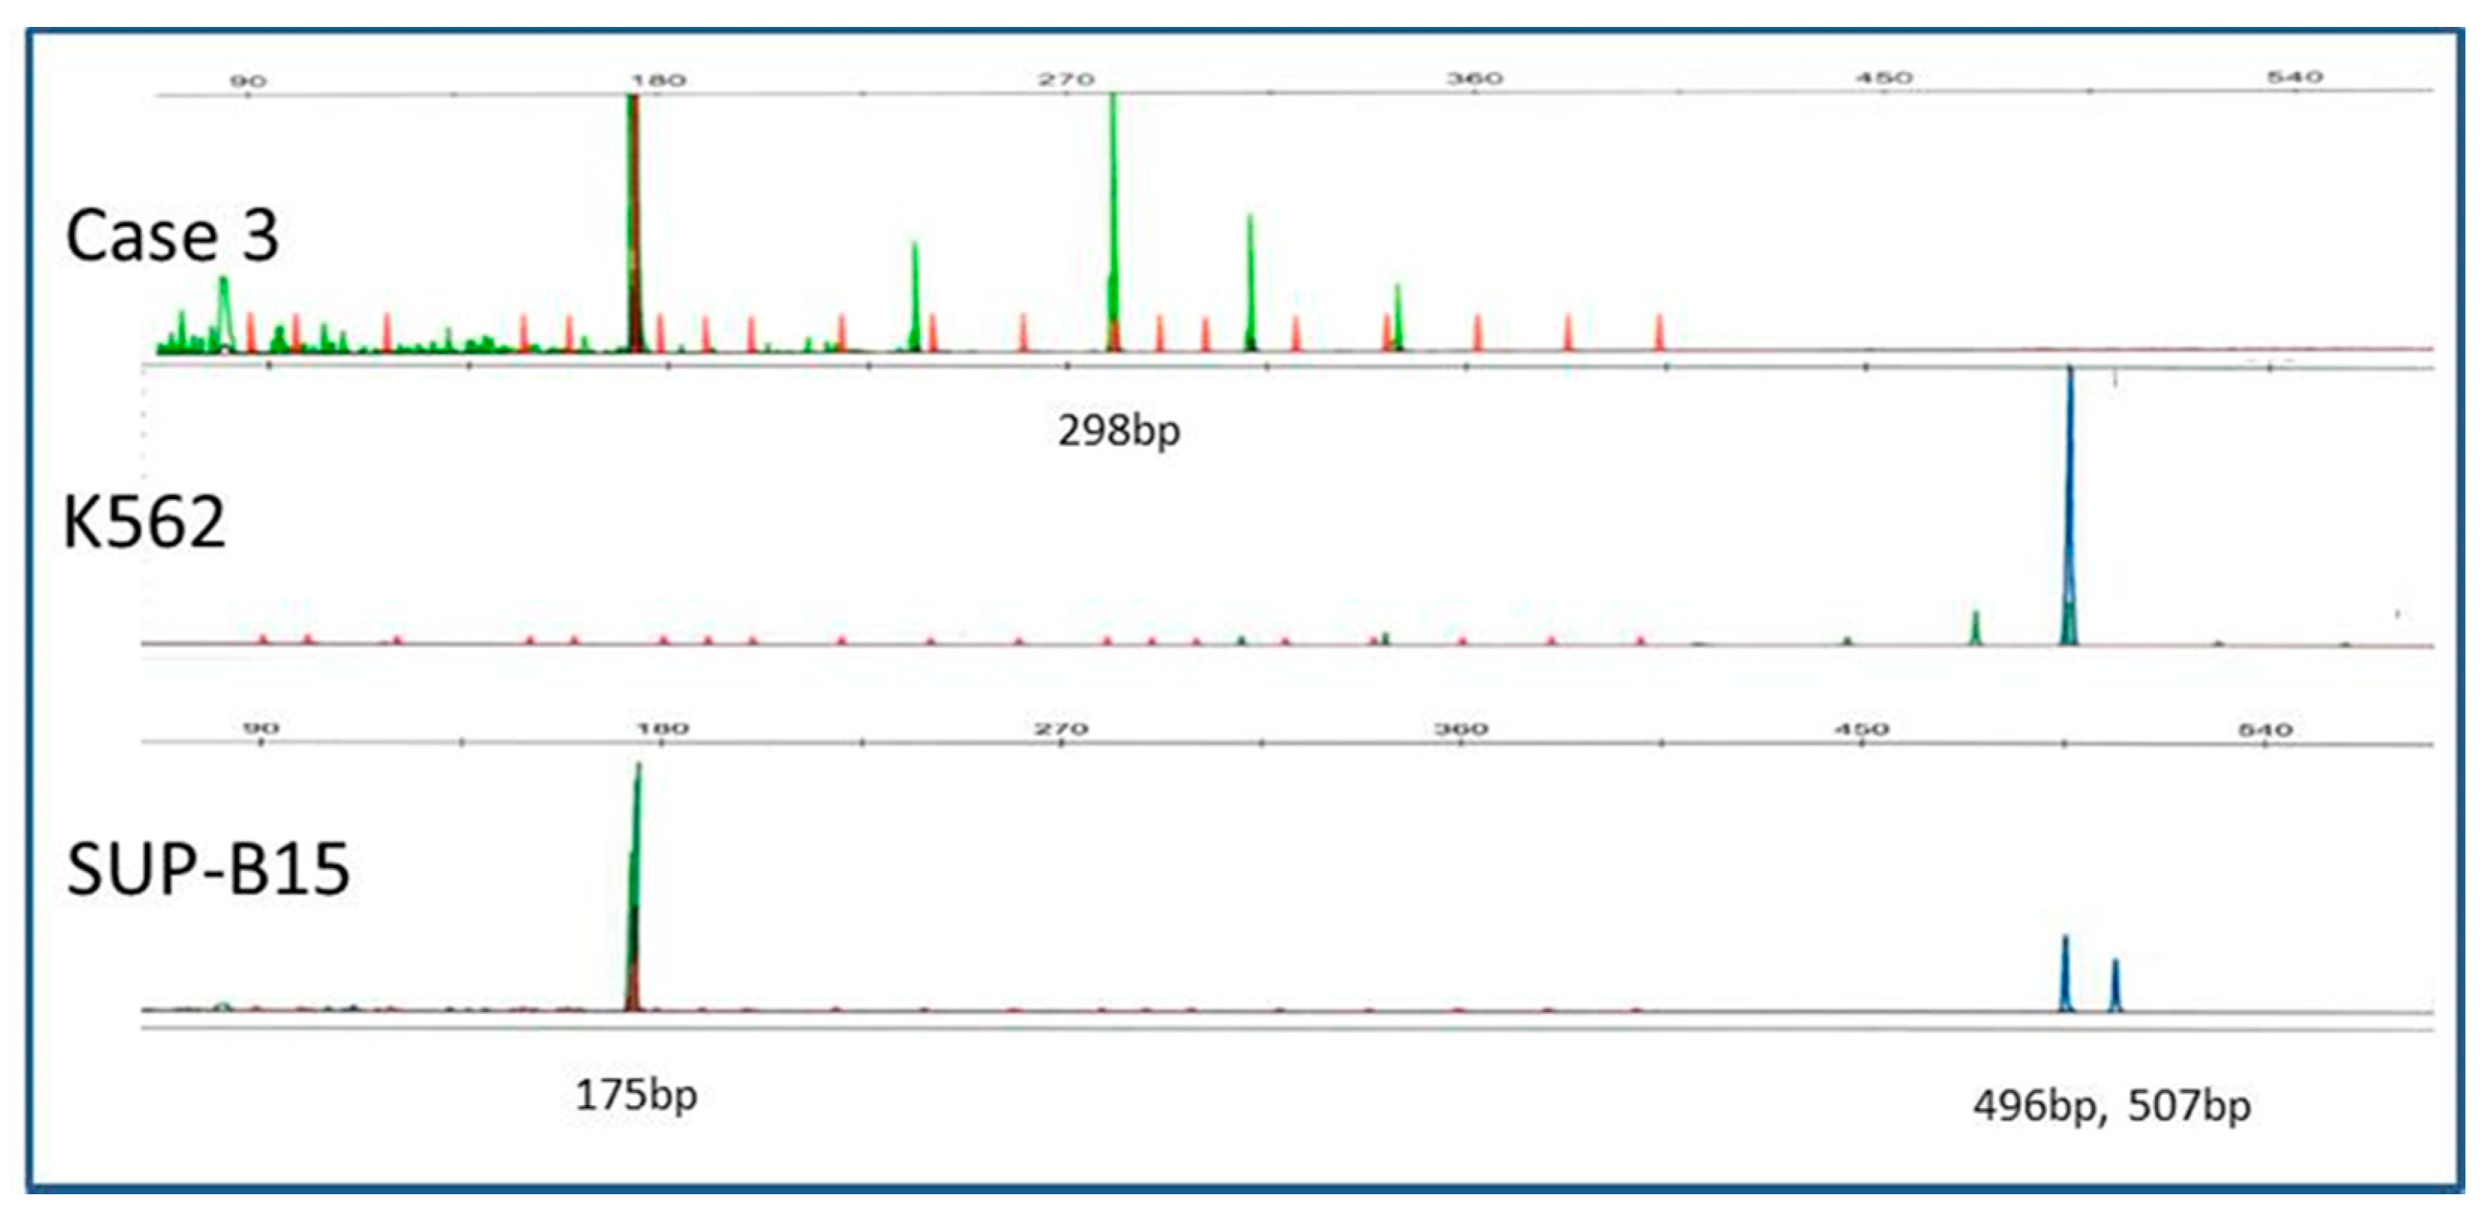Click the 175bp annotation text
This screenshot has height=1213, width=2488.
(x=636, y=1095)
